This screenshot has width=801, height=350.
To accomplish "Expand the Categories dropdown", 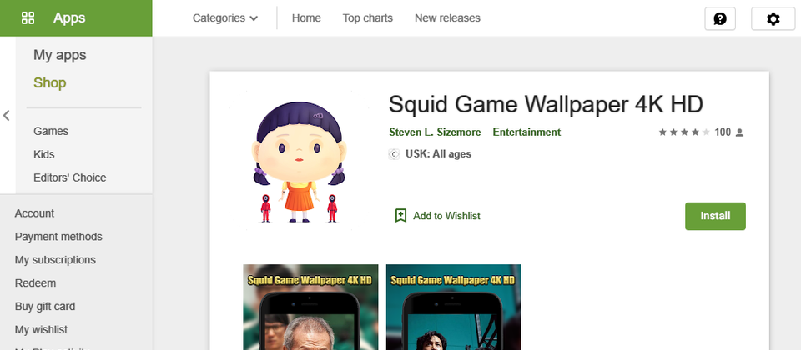I will [x=225, y=17].
